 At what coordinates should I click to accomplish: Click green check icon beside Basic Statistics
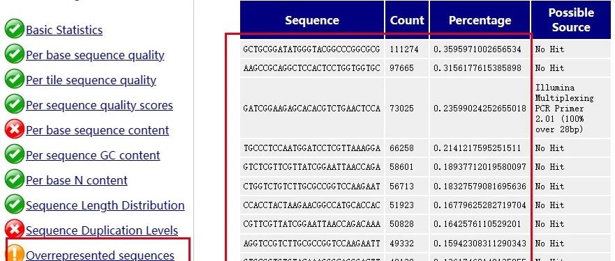pyautogui.click(x=15, y=30)
